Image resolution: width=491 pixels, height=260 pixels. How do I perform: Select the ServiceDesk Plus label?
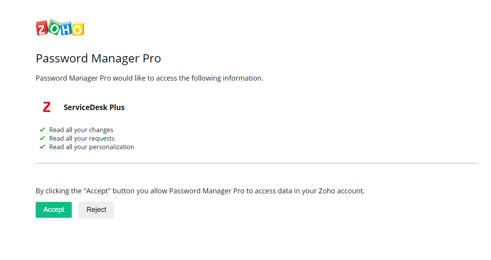pos(94,108)
